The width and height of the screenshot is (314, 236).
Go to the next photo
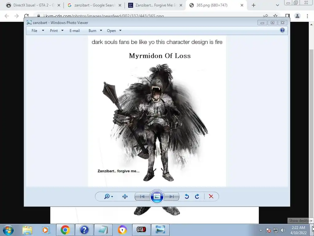pyautogui.click(x=171, y=196)
